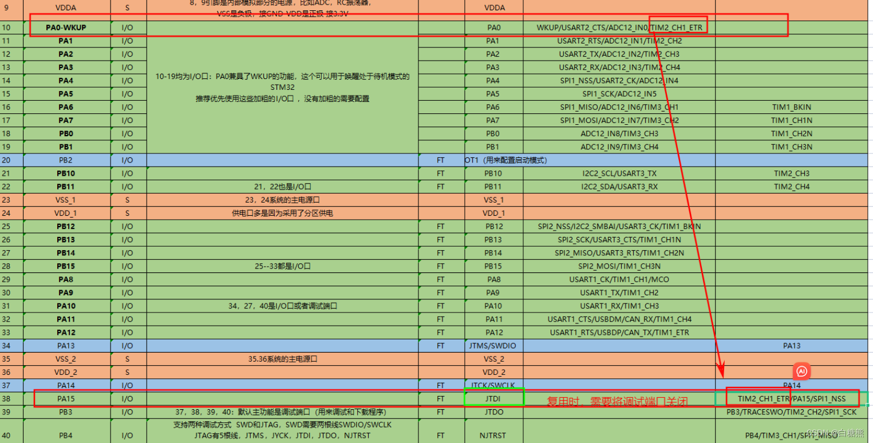Select the TIM2_CH4 cell in PB11 row

tap(791, 186)
